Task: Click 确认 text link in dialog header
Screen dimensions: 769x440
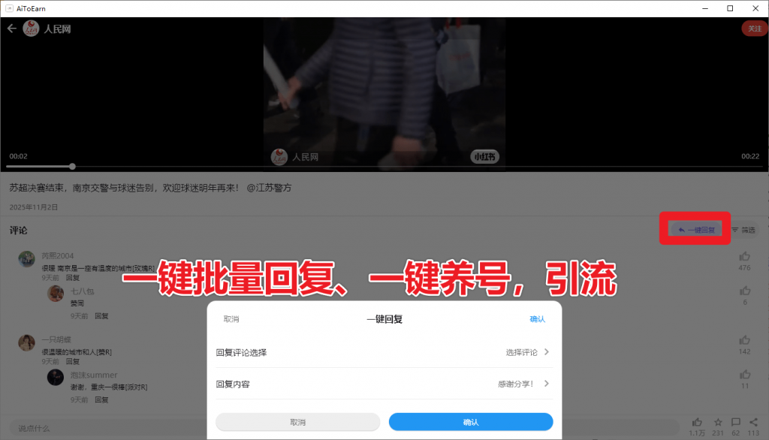Action: pyautogui.click(x=538, y=319)
